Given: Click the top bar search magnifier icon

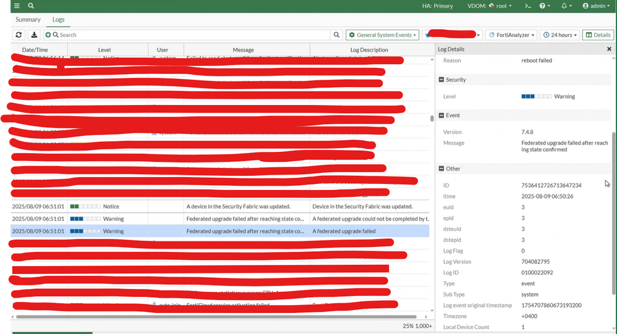Looking at the screenshot, I should click(31, 6).
